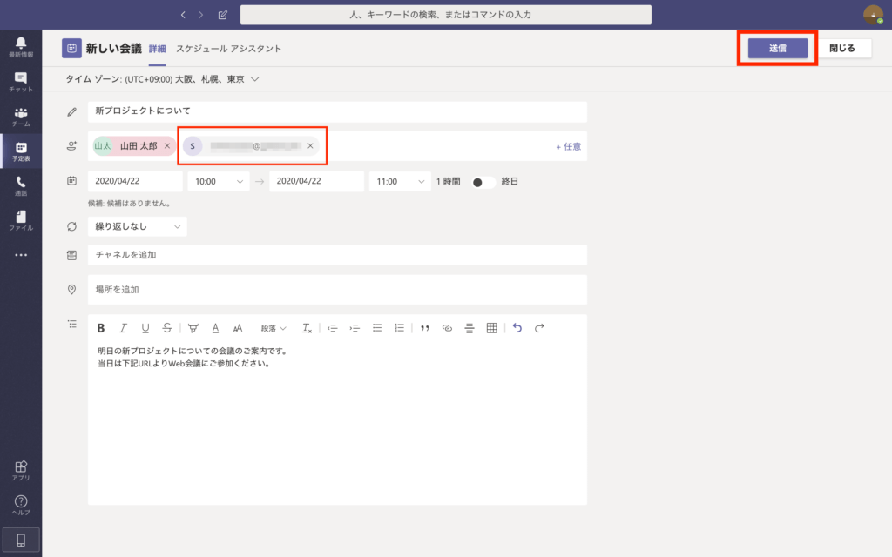
Task: Open Chat from the left sidebar
Action: (x=21, y=82)
